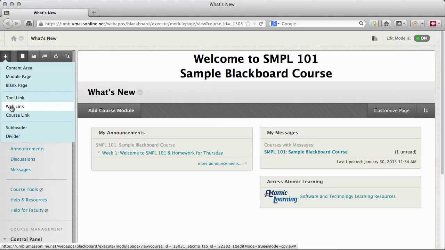The width and height of the screenshot is (445, 250).
Task: Open a new browser tab
Action: point(94,13)
